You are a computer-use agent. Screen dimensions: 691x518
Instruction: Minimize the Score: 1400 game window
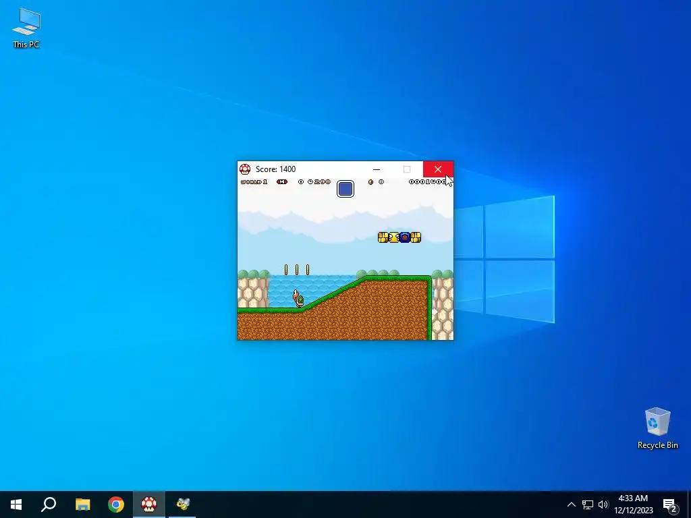[377, 169]
